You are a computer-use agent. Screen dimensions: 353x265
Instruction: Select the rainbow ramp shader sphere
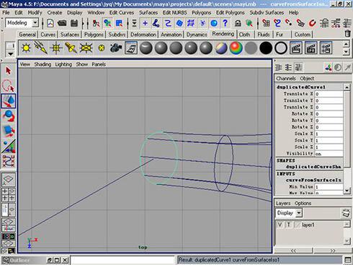coord(236,48)
